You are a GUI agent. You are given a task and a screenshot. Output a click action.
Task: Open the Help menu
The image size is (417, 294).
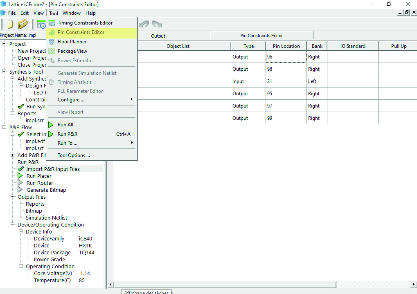90,13
